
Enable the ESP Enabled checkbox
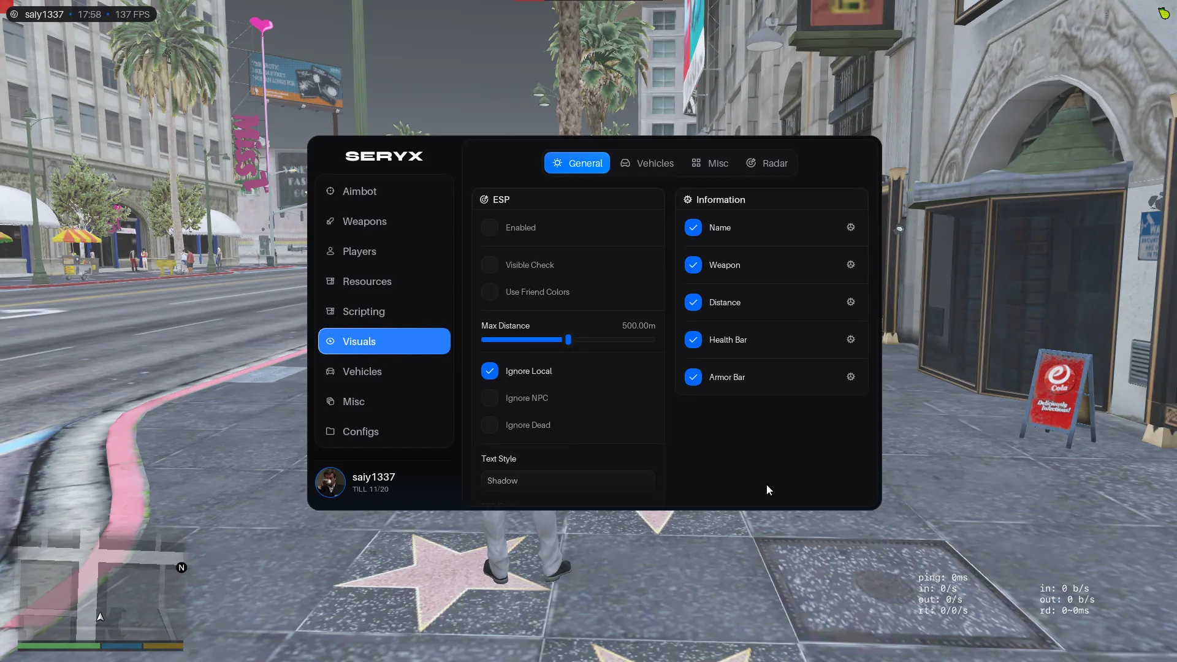490,228
